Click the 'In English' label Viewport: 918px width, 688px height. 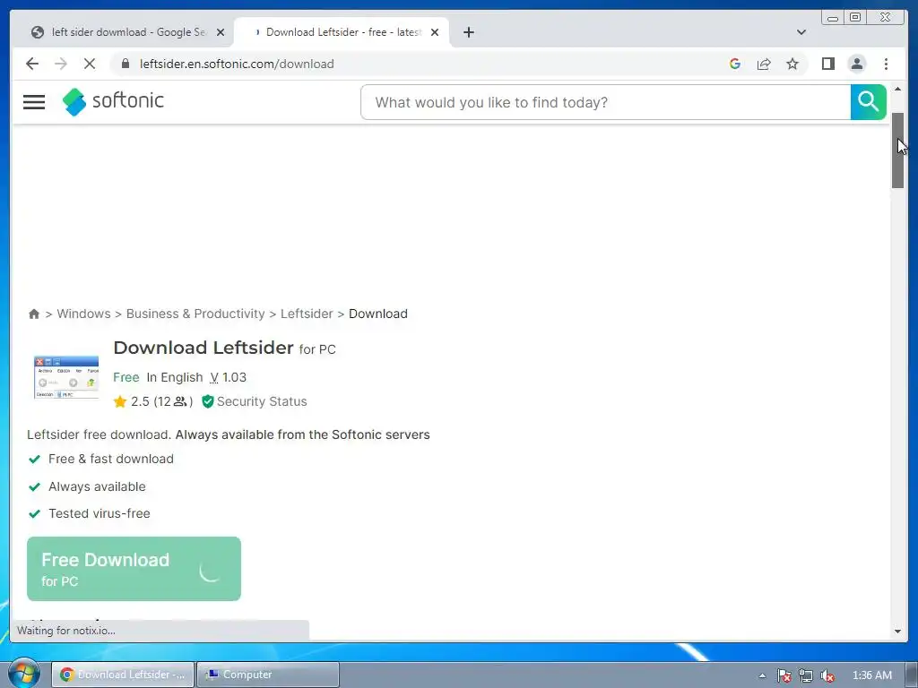pyautogui.click(x=175, y=377)
